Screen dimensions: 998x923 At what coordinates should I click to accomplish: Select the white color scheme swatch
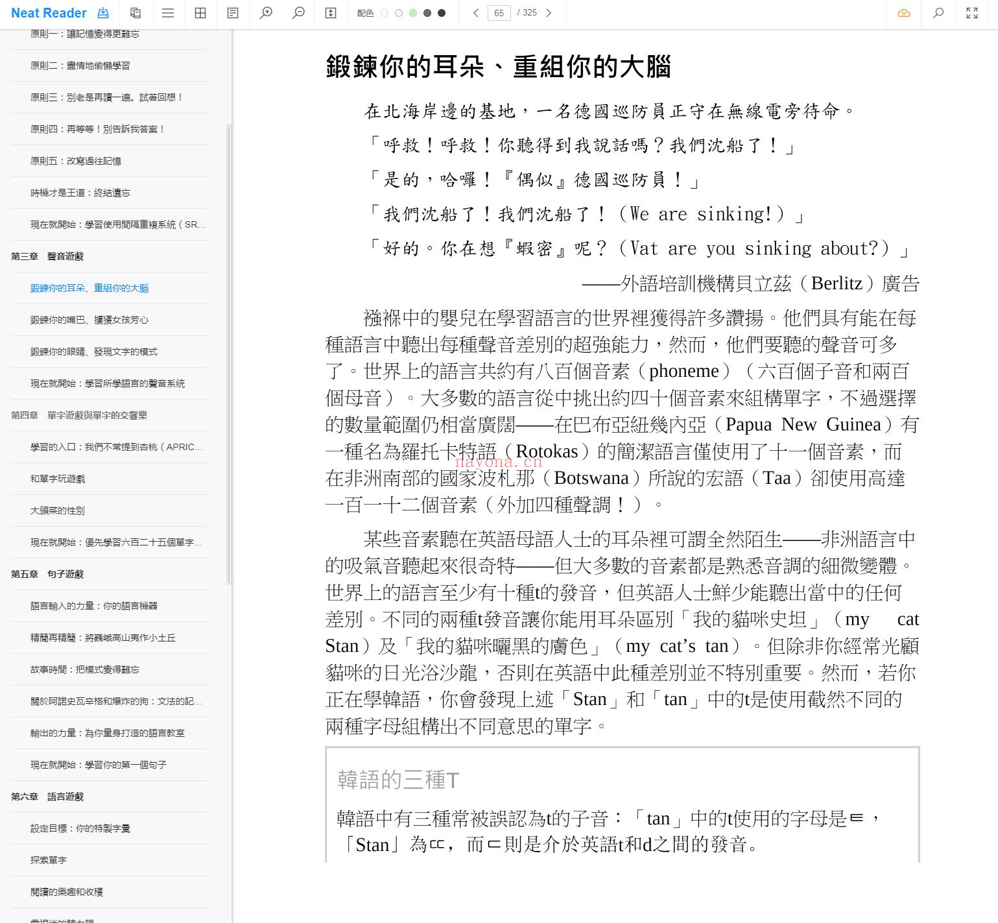tap(385, 13)
